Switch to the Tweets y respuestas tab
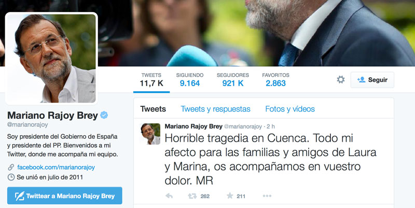 tap(215, 109)
